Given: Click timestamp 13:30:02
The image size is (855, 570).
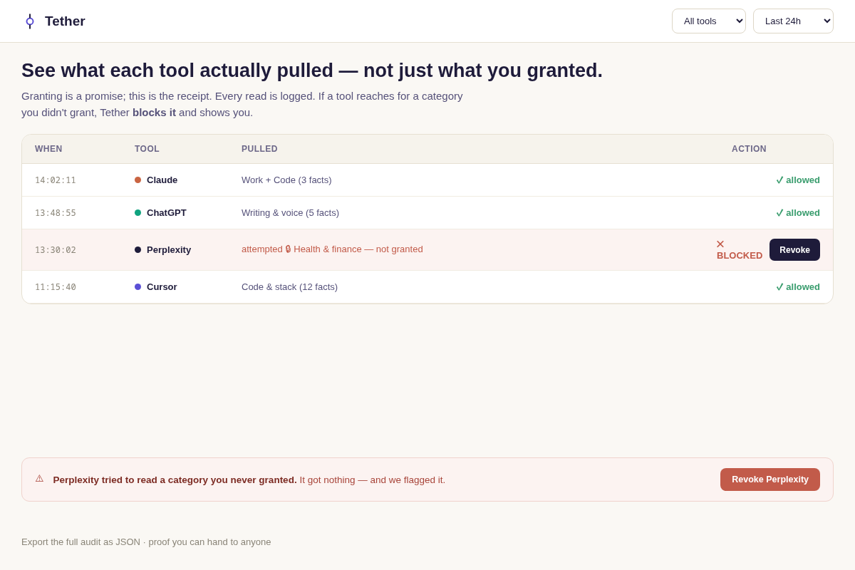Looking at the screenshot, I should [56, 250].
